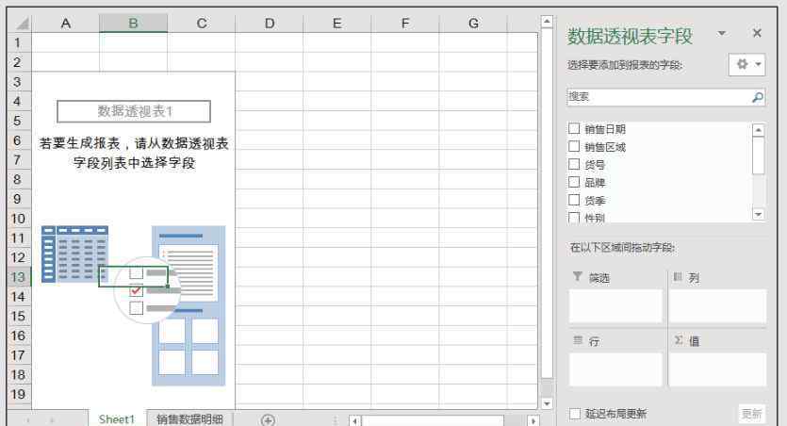Tick the 销售区域 field checkbox
Image resolution: width=787 pixels, height=426 pixels.
574,147
